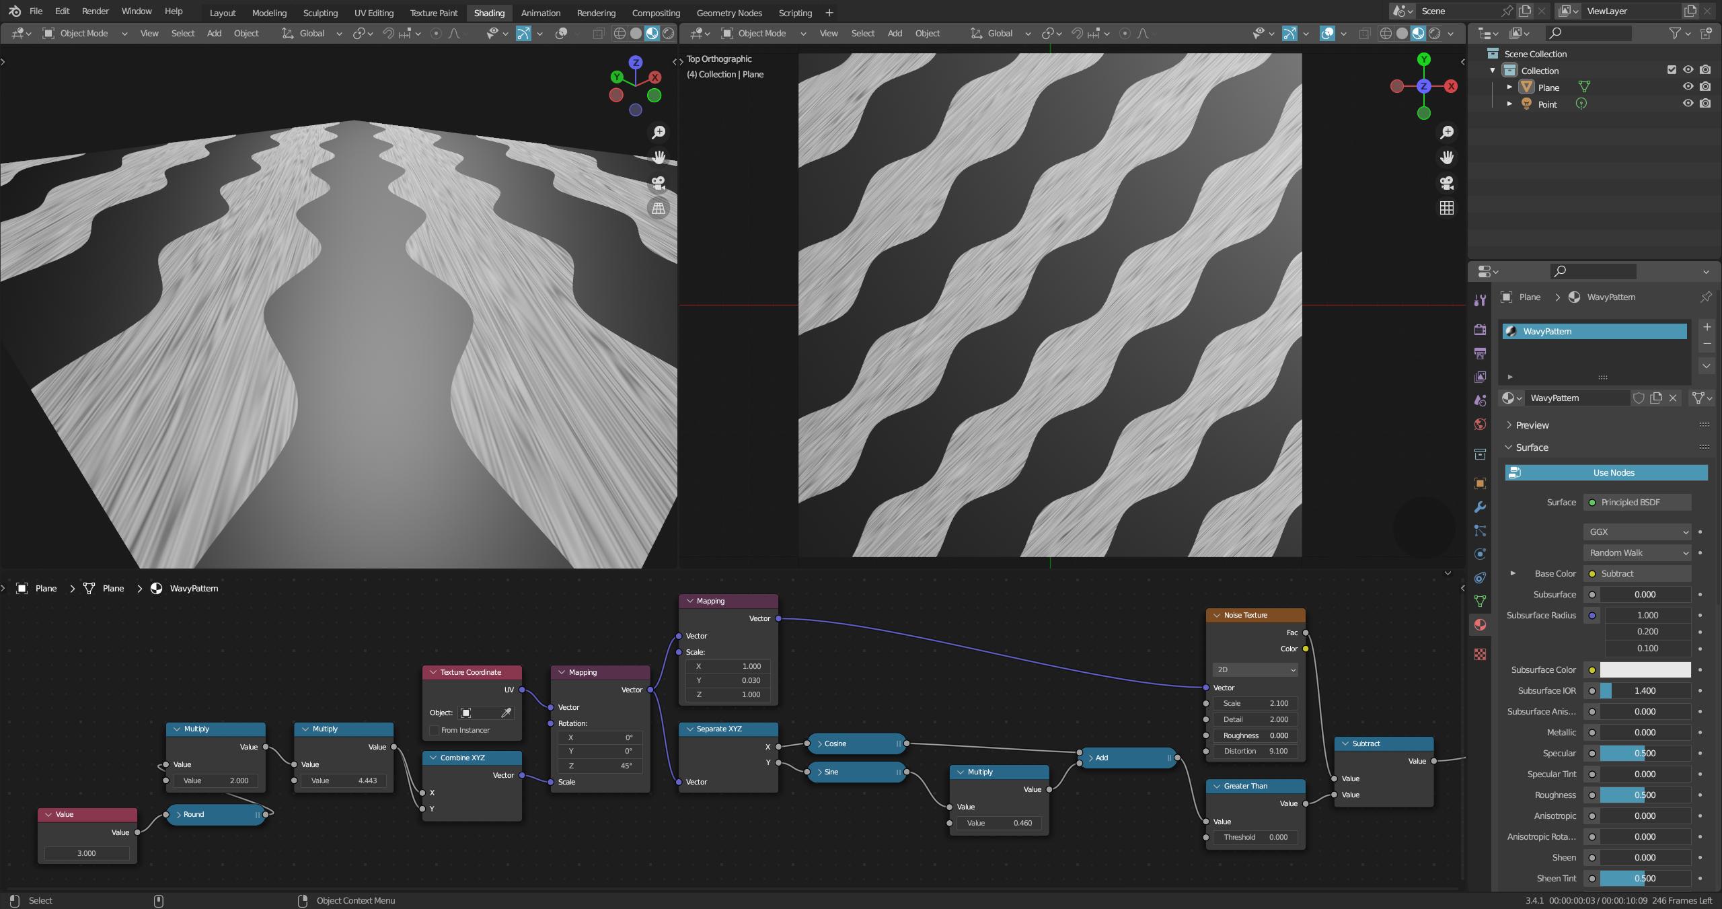The width and height of the screenshot is (1722, 909).
Task: Open Add menu in right viewport
Action: (895, 33)
